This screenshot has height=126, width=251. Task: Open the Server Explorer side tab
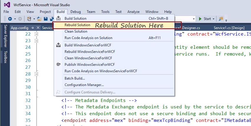pyautogui.click(x=5, y=36)
